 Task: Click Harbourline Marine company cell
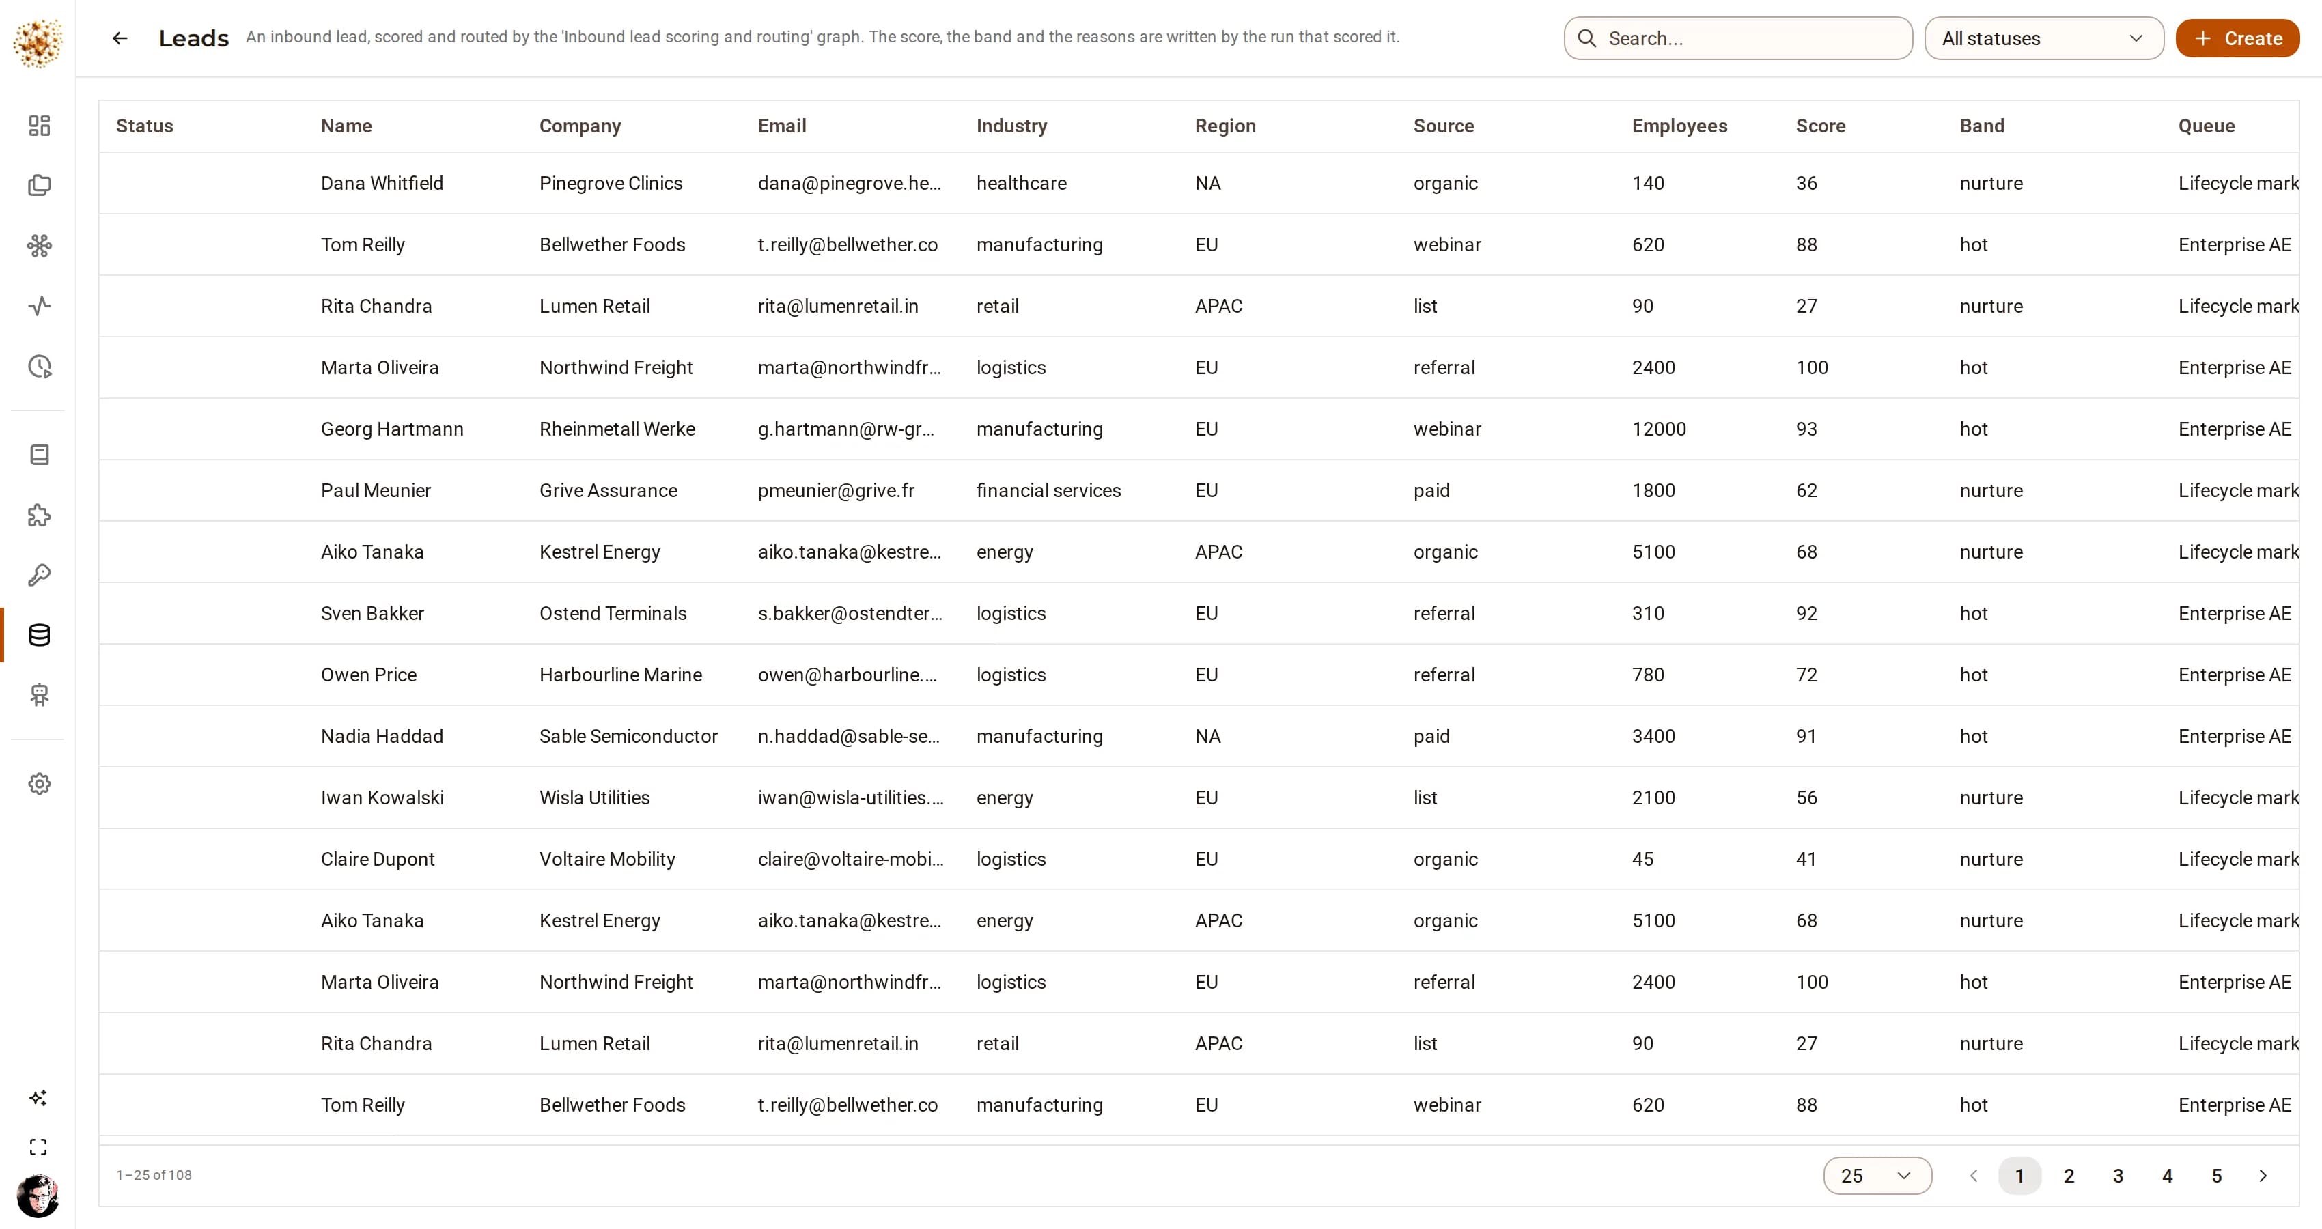(x=620, y=675)
